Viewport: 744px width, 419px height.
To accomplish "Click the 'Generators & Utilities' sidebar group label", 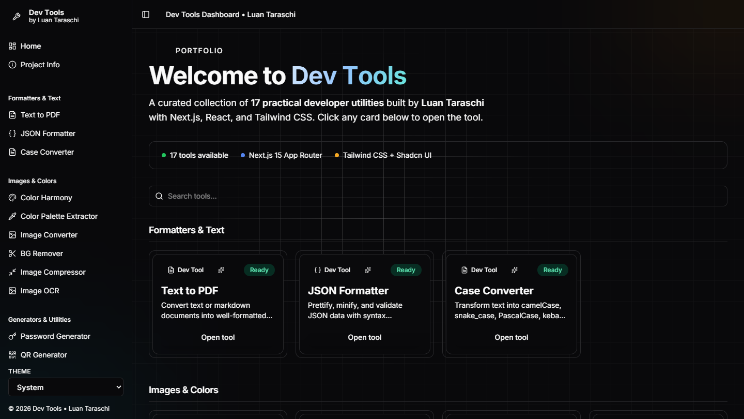I will [x=39, y=320].
